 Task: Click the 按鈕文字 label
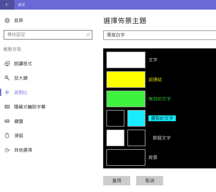point(162,138)
